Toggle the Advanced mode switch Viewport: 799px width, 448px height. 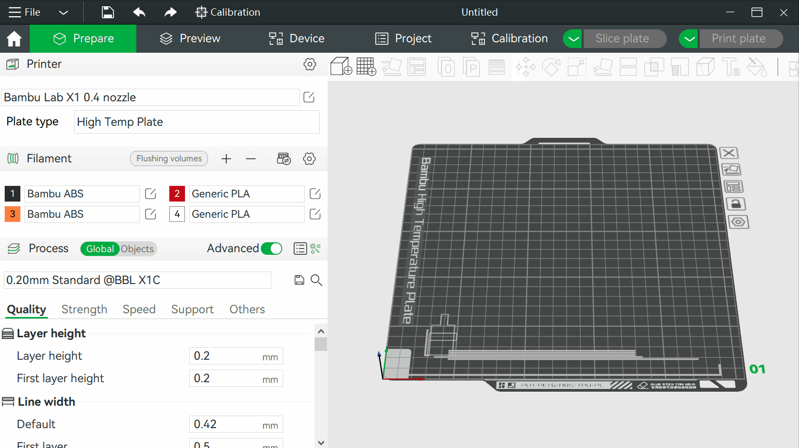(x=272, y=249)
